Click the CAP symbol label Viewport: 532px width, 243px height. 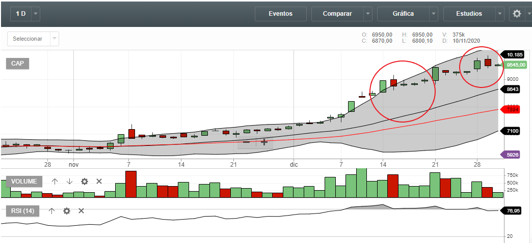[x=17, y=63]
